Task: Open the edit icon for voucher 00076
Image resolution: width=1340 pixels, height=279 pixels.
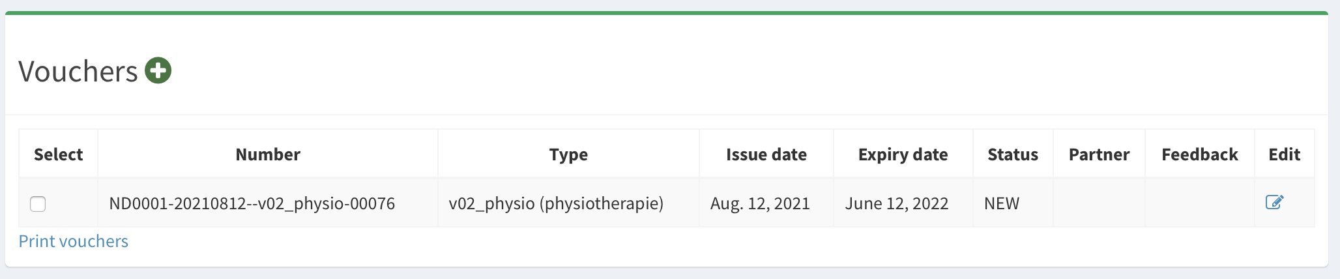Action: [1274, 202]
